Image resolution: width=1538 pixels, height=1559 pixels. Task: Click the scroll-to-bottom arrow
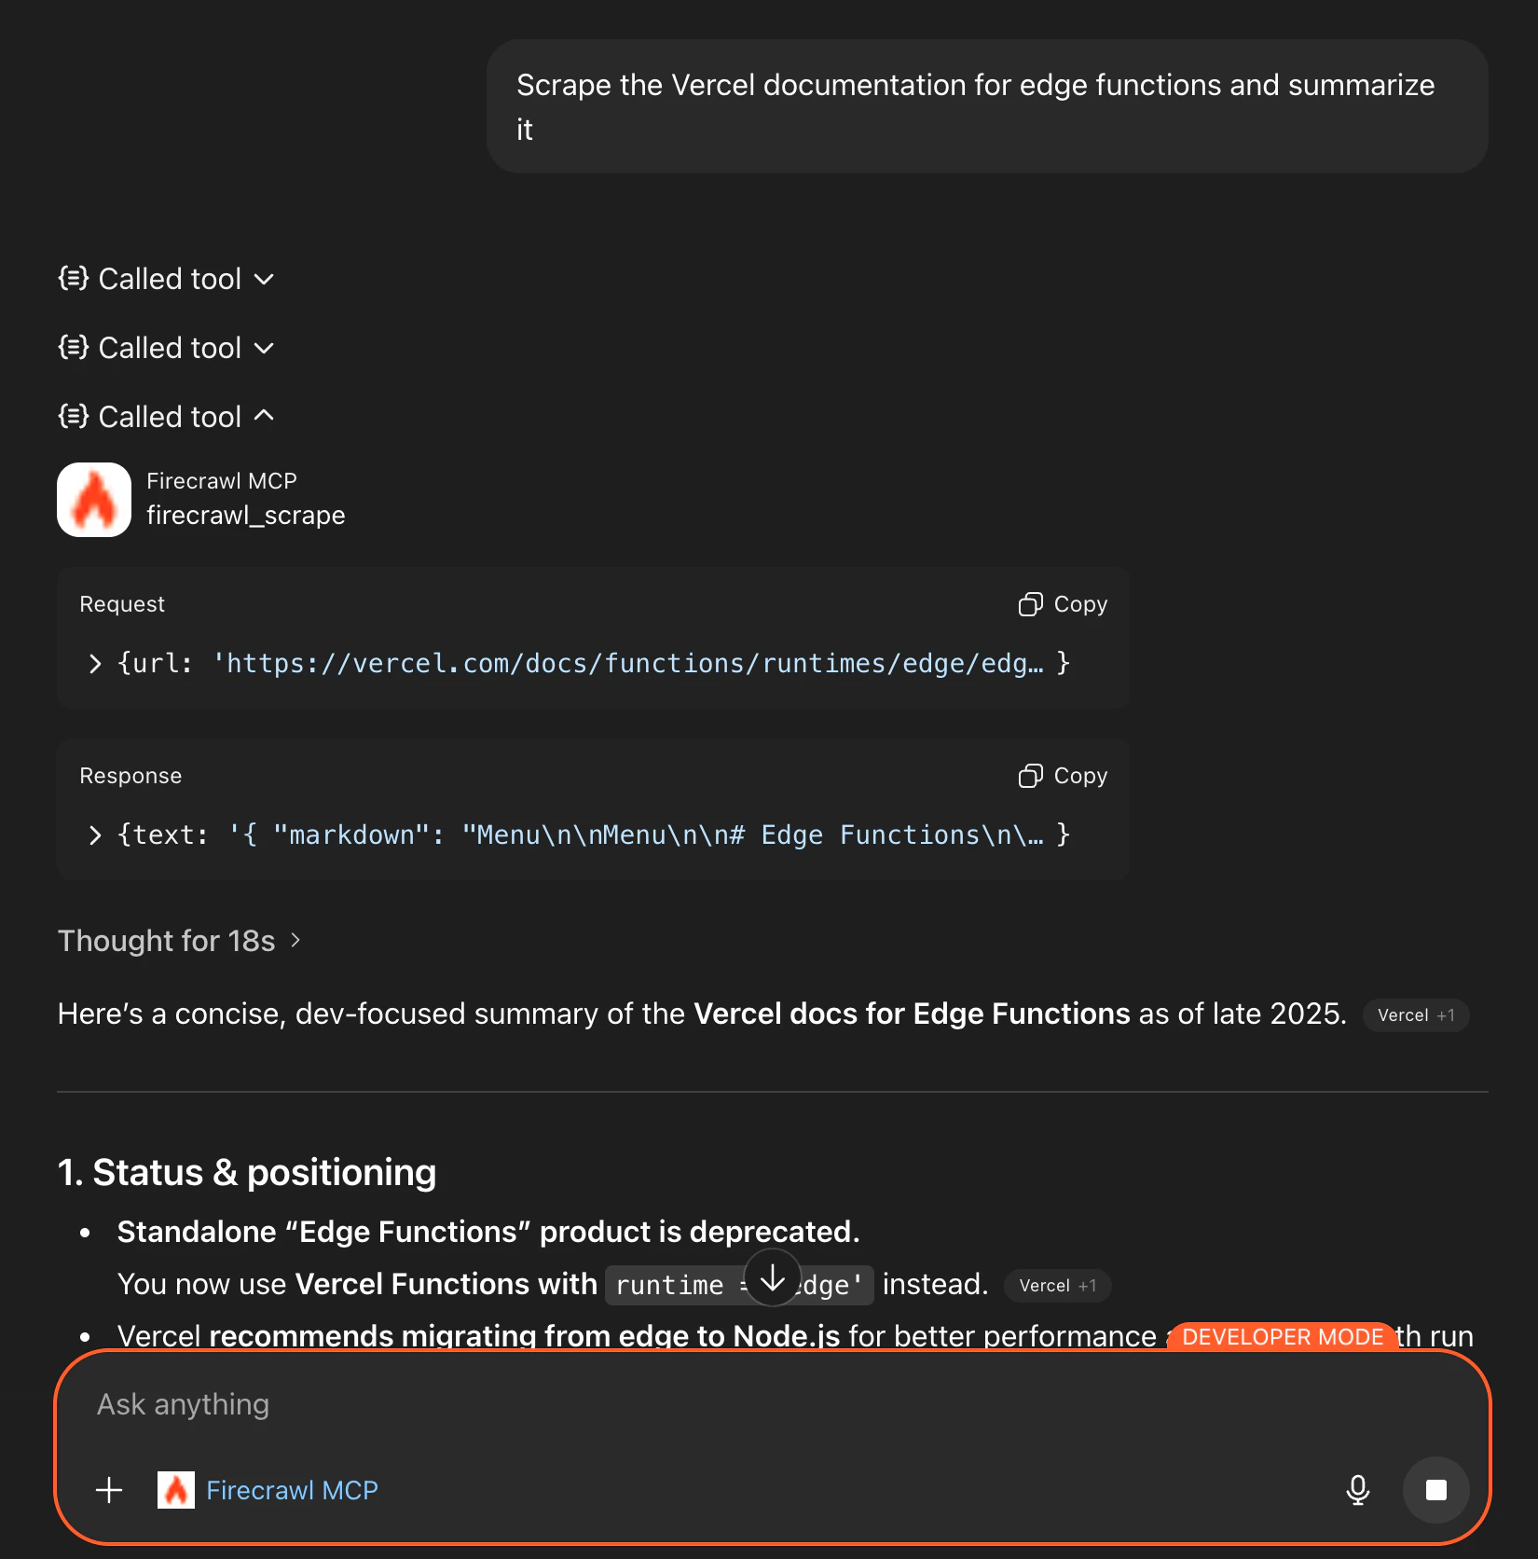pyautogui.click(x=771, y=1279)
